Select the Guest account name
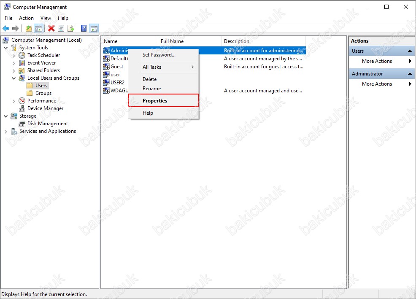The height and width of the screenshot is (299, 416). (x=117, y=67)
